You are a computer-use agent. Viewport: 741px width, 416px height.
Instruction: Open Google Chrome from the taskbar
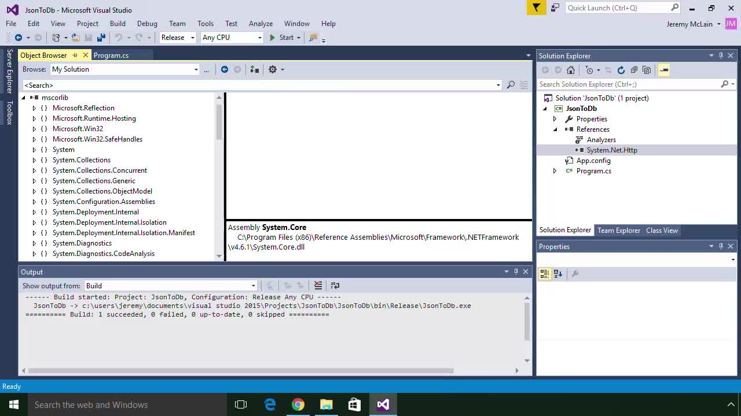(298, 404)
